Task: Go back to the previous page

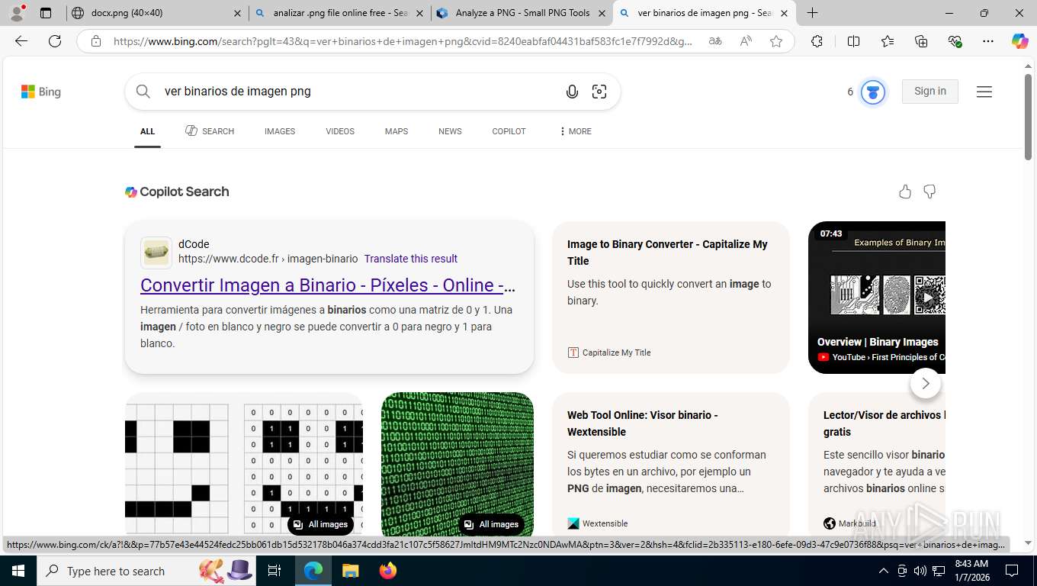Action: click(21, 41)
